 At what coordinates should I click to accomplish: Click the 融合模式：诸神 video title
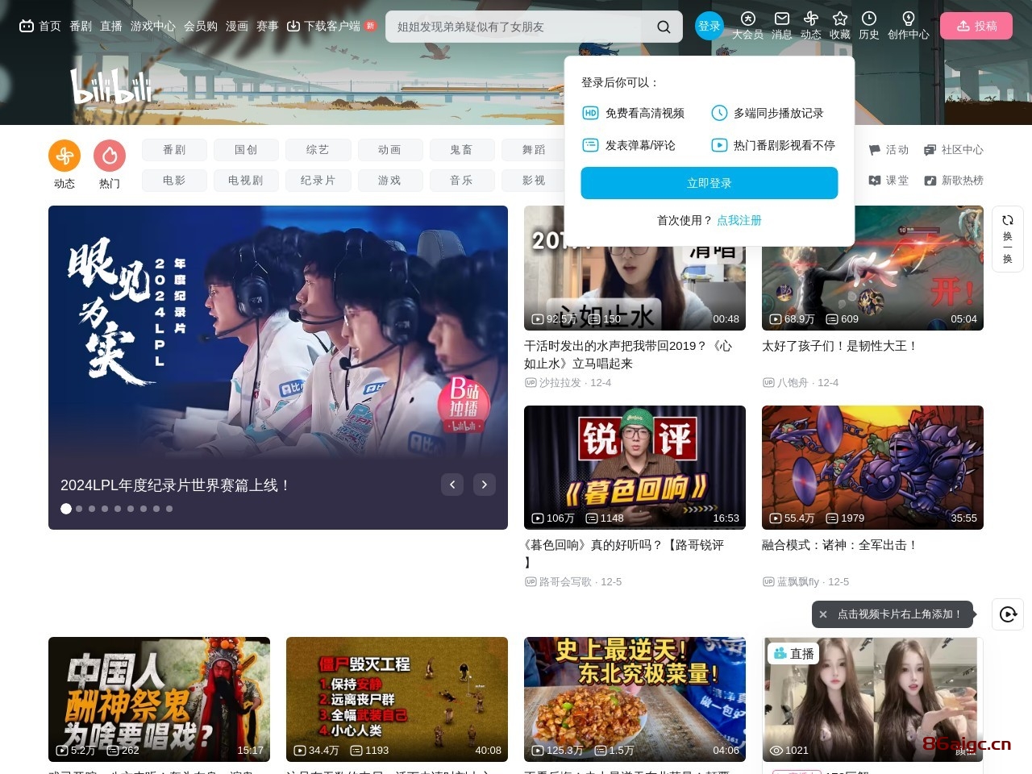[839, 545]
